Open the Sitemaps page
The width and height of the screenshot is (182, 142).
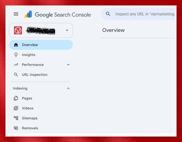(41, 118)
